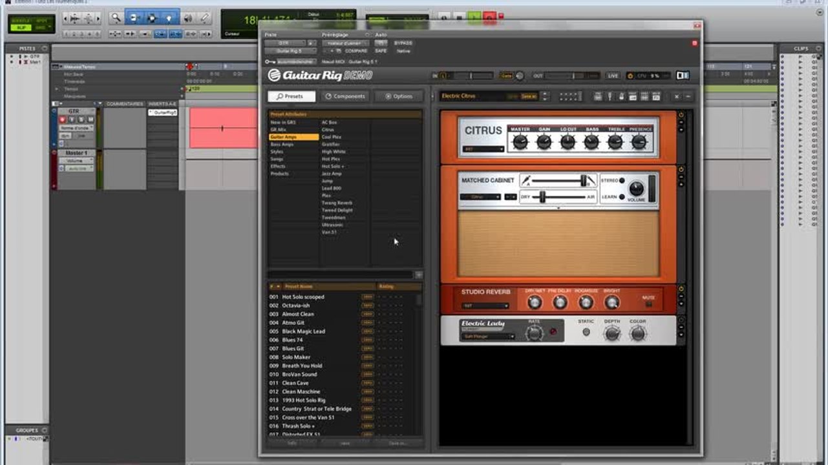Select the Grabber hand tool

pos(170,18)
